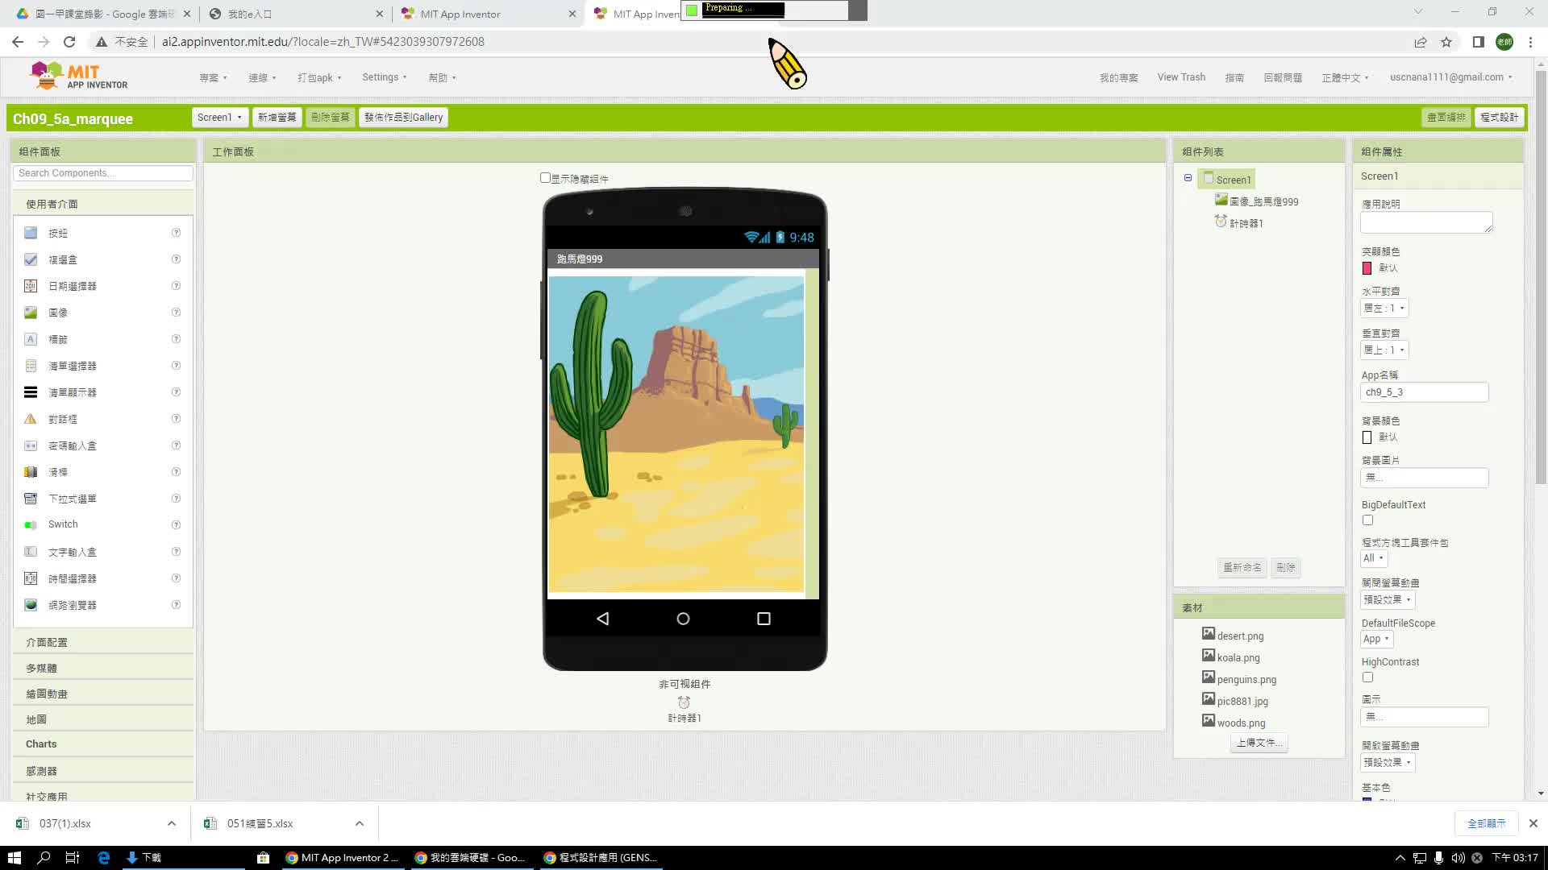The image size is (1548, 870).
Task: Open the Screen1 selector dropdown
Action: (219, 118)
